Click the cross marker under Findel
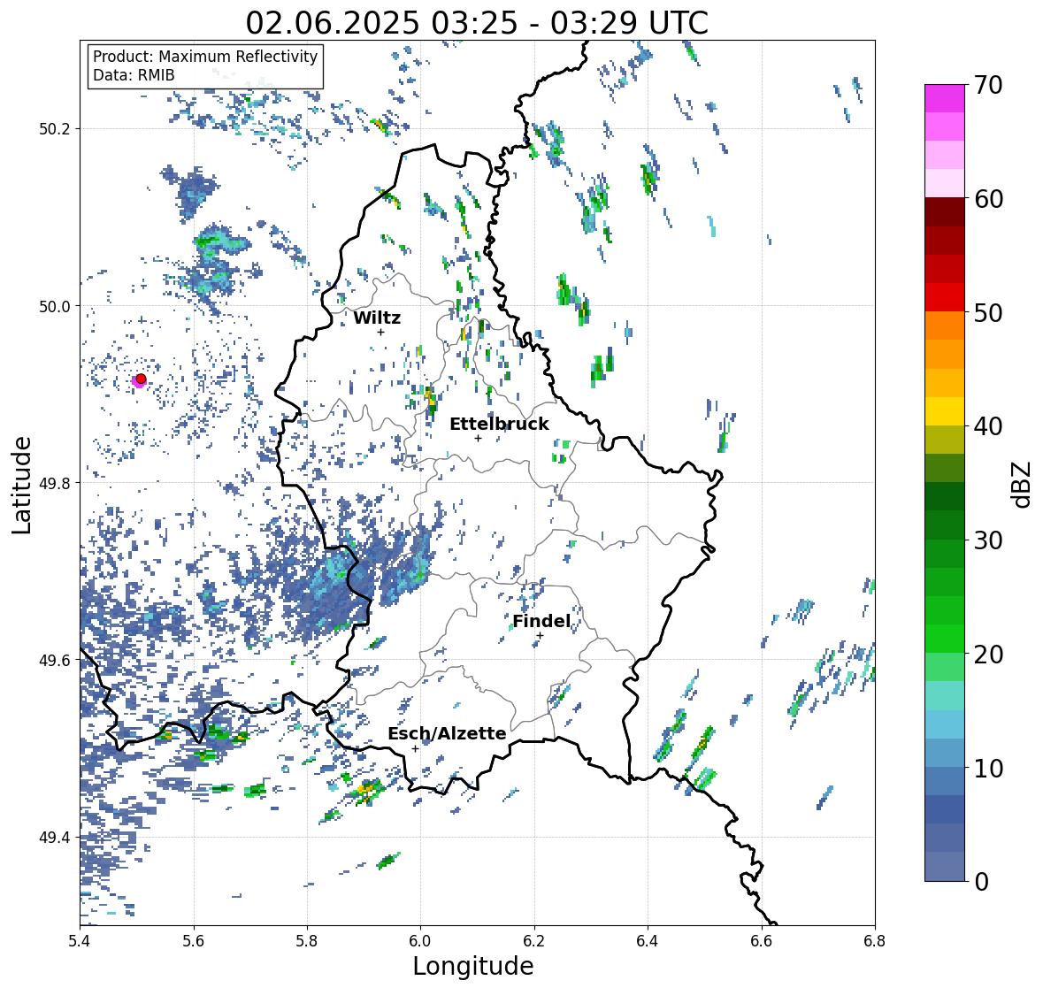 pyautogui.click(x=541, y=636)
